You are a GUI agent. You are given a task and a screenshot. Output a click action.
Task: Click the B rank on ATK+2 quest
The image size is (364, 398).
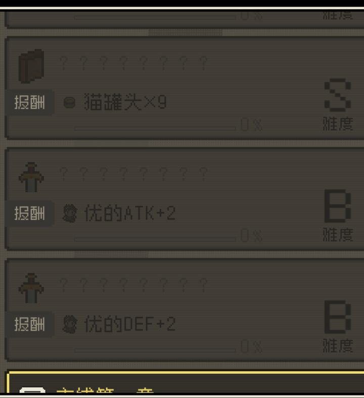(338, 206)
